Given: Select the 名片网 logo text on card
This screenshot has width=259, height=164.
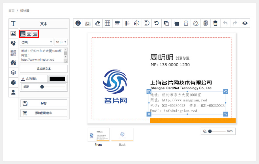Looking at the screenshot, I should click(x=116, y=100).
